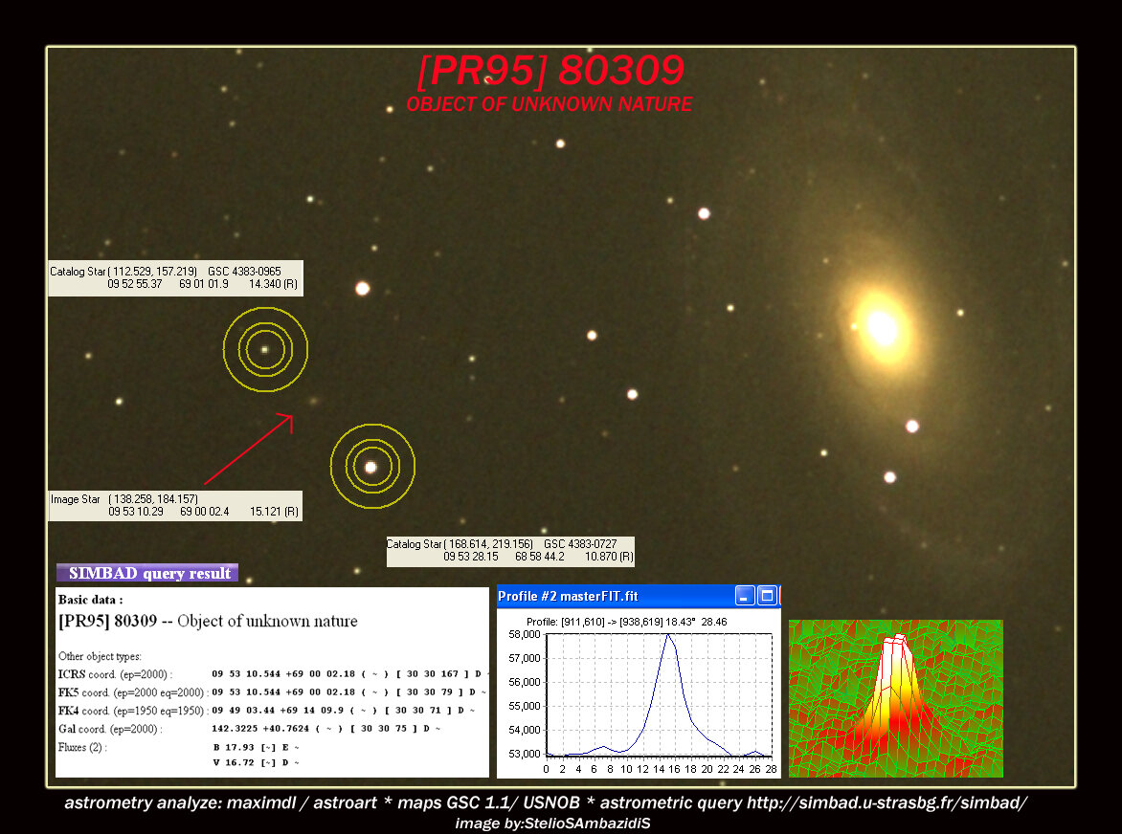Click the '28' x-axis tick label
The image size is (1122, 834).
[771, 769]
